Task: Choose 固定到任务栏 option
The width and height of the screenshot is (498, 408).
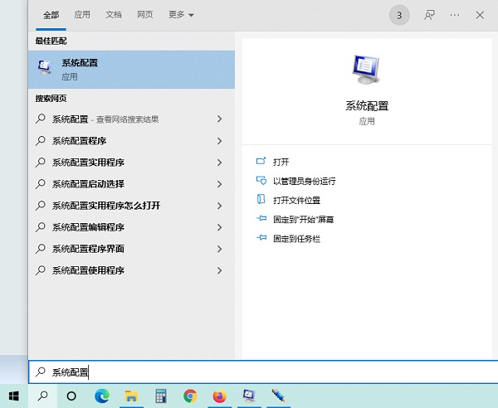Action: pyautogui.click(x=296, y=238)
